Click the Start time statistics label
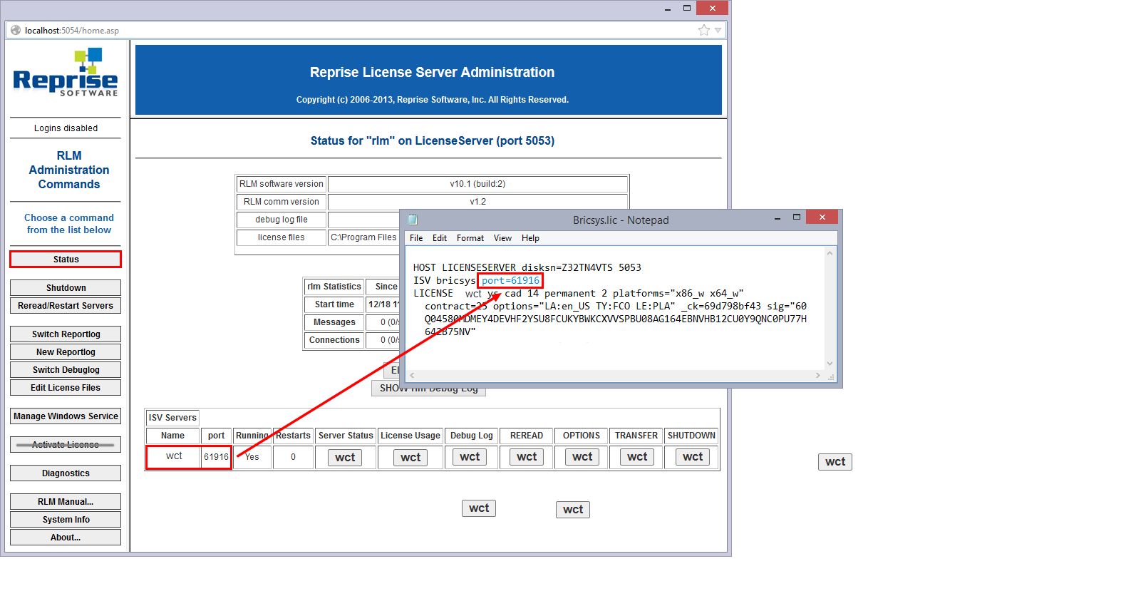This screenshot has width=1121, height=606. point(334,304)
